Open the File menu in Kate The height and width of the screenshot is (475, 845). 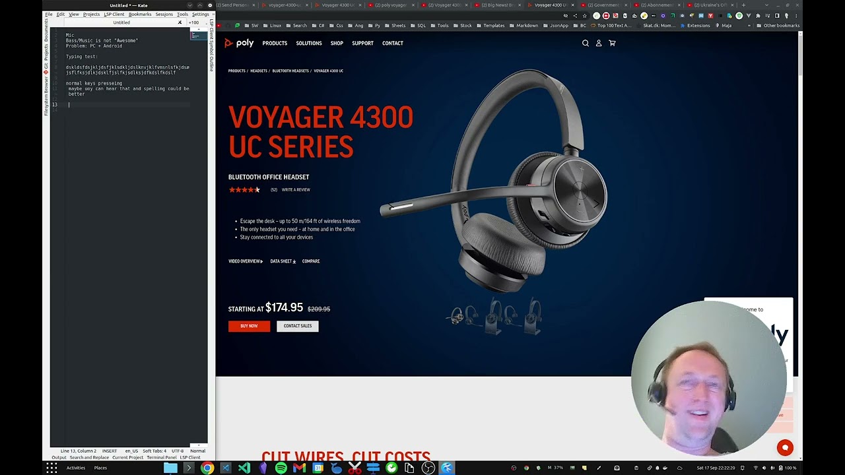[49, 14]
